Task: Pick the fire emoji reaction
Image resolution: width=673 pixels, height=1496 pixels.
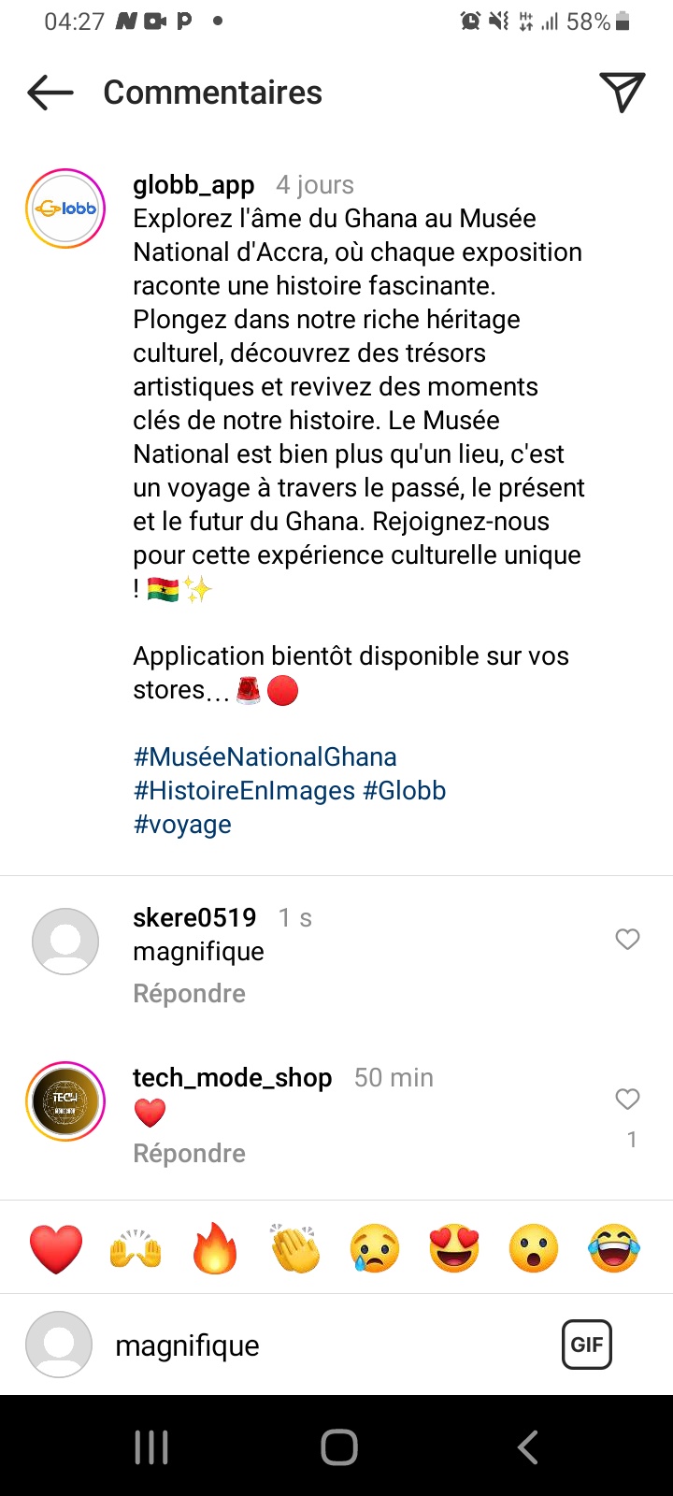Action: pos(215,1249)
